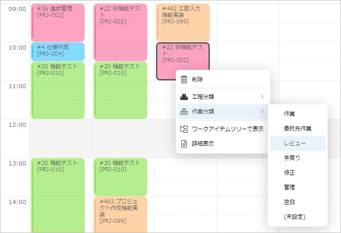This screenshot has width=341, height=233.
Task: Select 空白 category option
Action: tap(289, 202)
